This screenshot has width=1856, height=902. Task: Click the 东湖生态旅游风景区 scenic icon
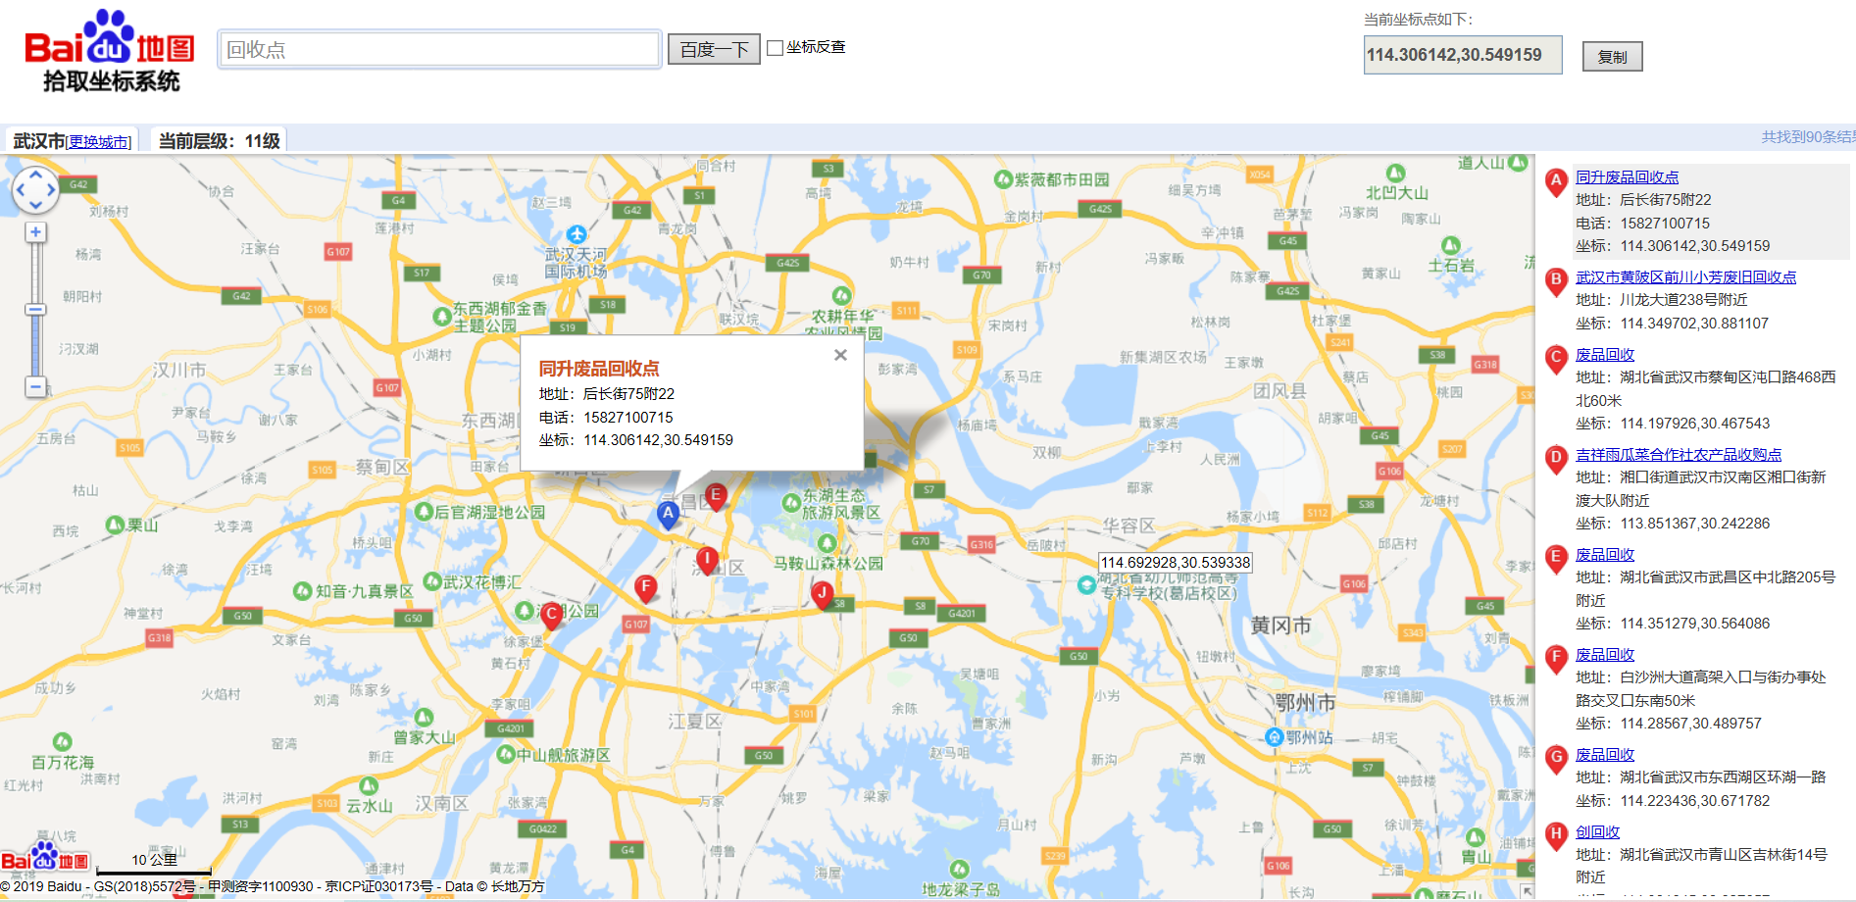(x=790, y=503)
